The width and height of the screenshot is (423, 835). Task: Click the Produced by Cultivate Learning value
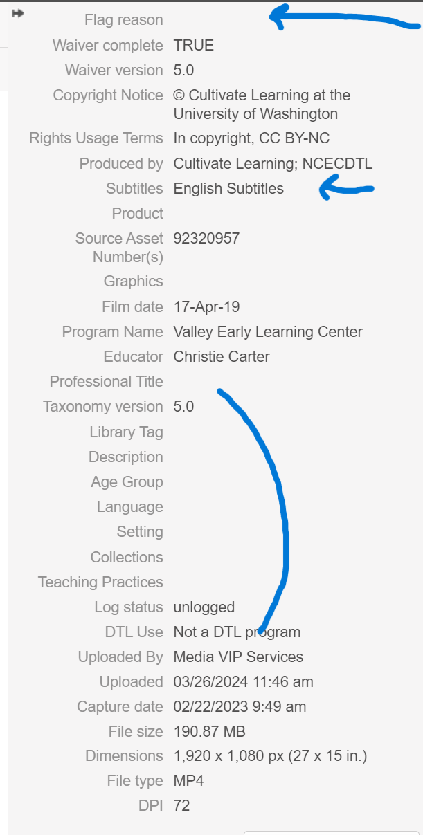[x=273, y=164]
